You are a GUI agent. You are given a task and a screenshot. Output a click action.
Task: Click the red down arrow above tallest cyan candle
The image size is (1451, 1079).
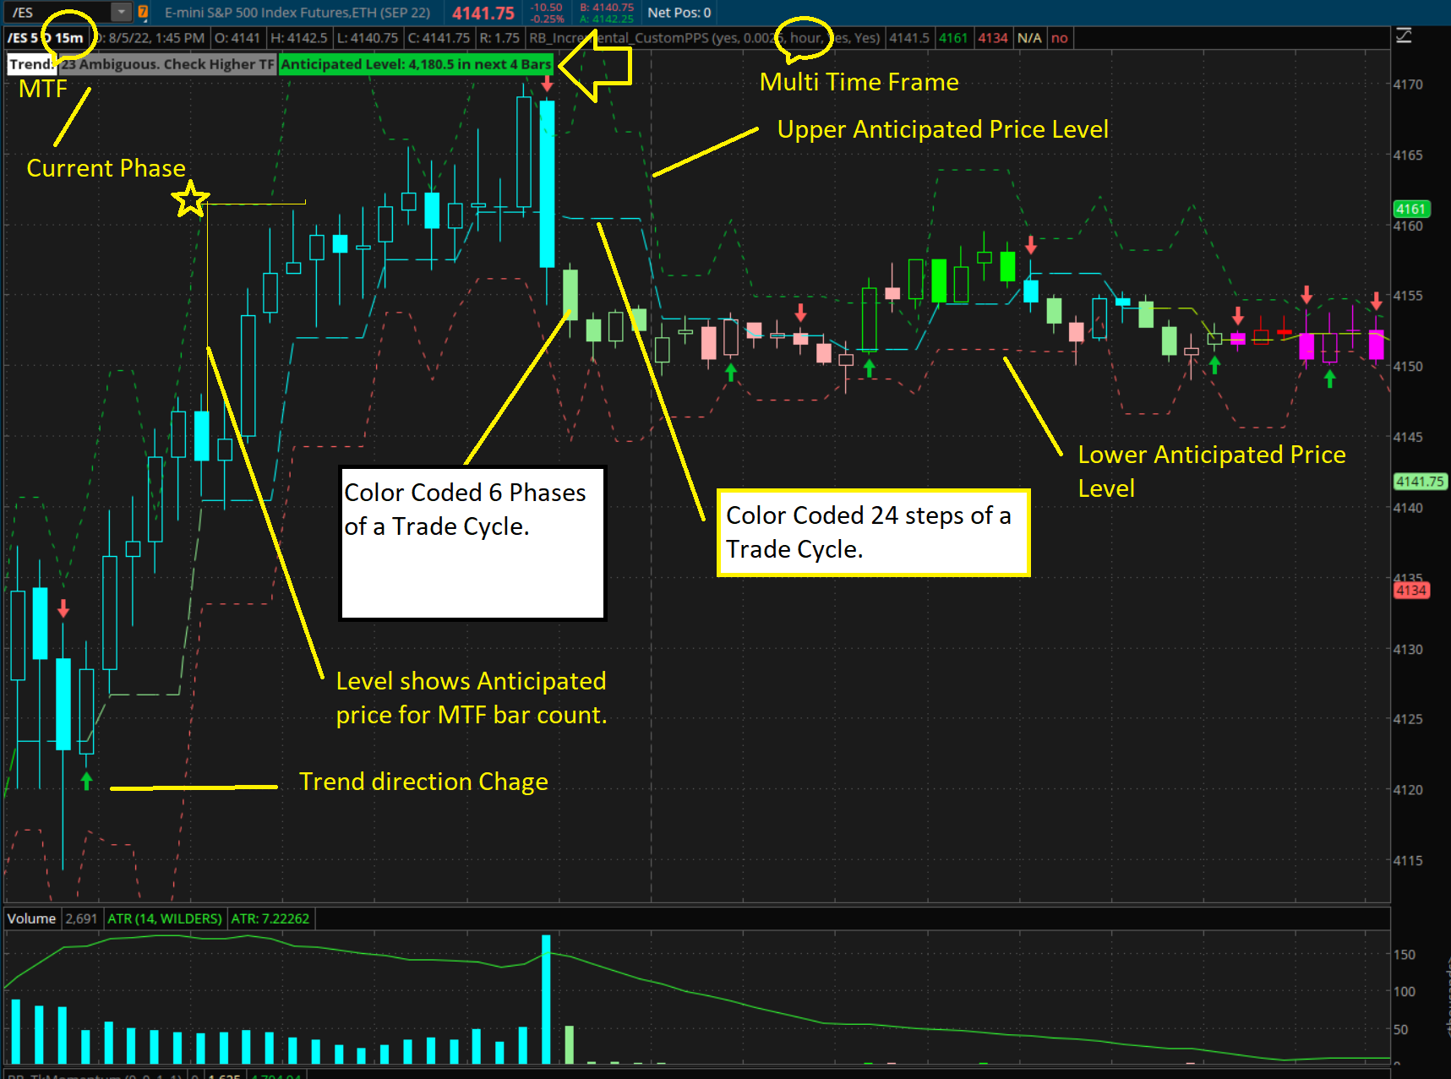coord(548,84)
